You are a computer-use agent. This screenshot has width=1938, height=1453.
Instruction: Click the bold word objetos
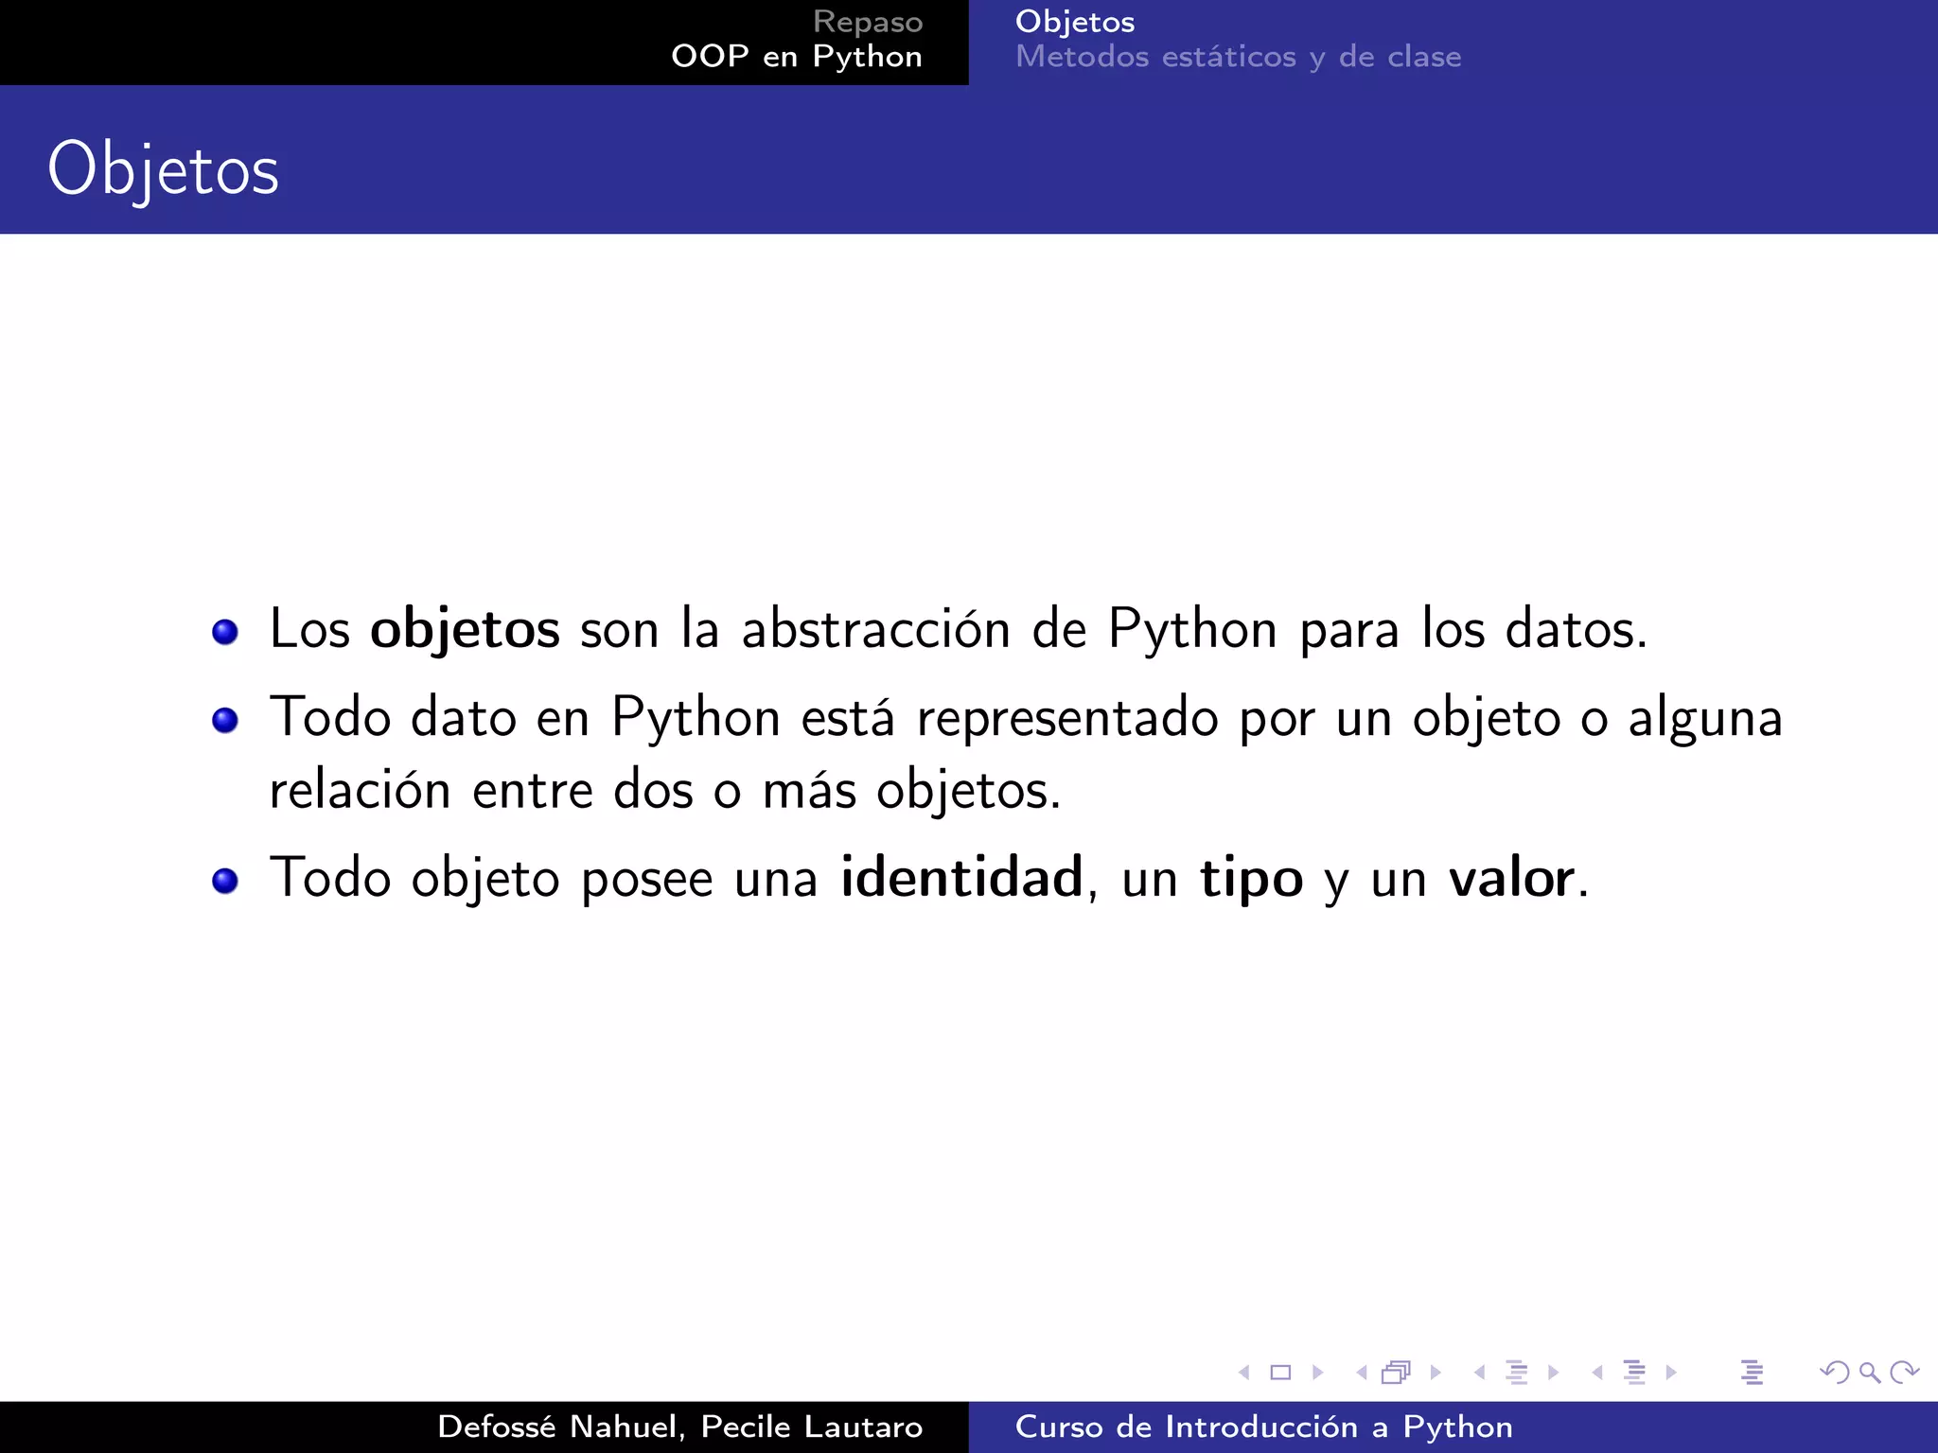465,629
